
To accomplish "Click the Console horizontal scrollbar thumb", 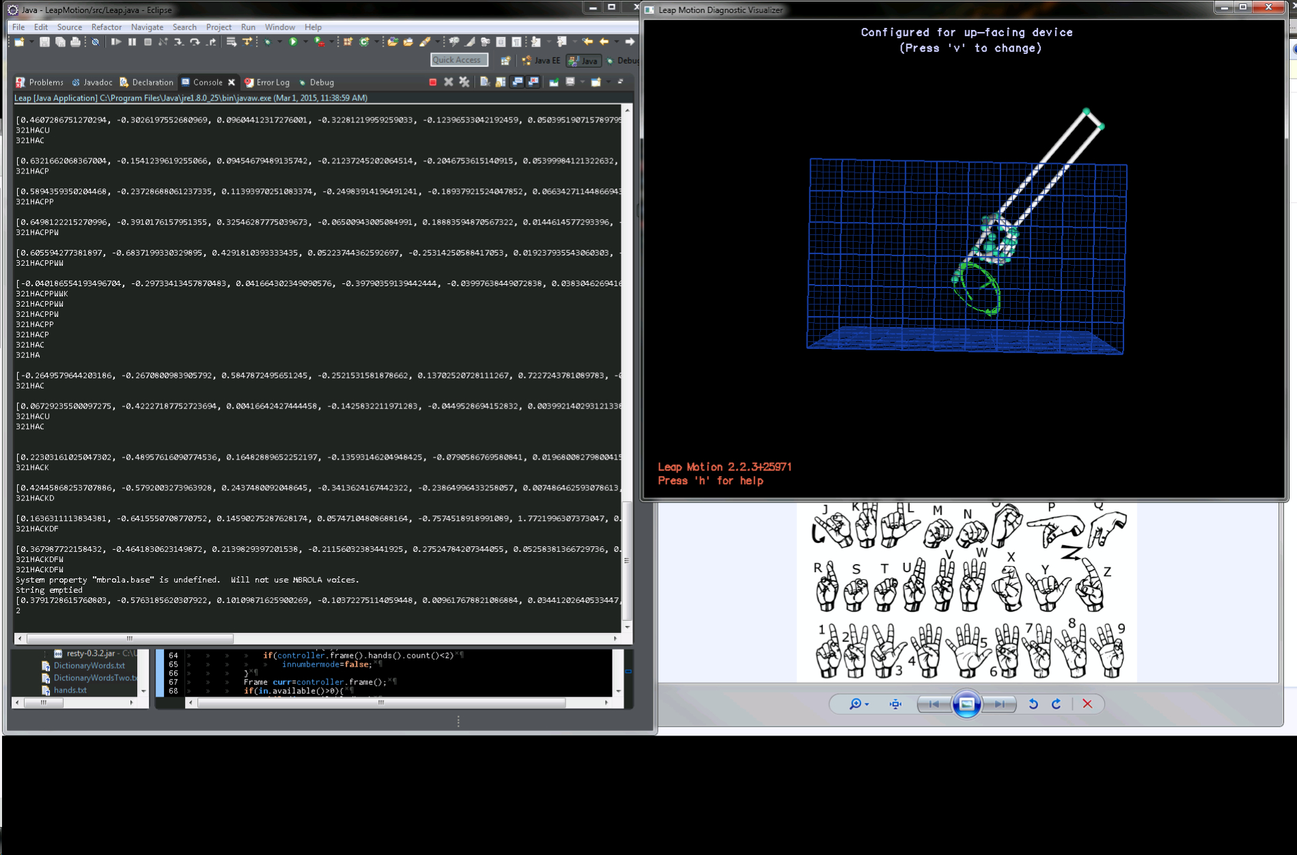I will (129, 639).
